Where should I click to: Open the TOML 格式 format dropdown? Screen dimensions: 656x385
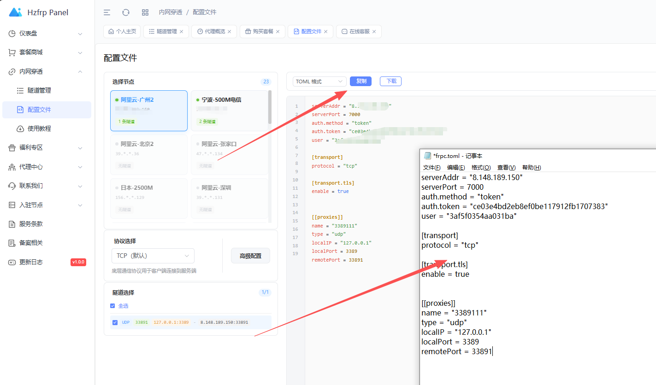pyautogui.click(x=319, y=82)
